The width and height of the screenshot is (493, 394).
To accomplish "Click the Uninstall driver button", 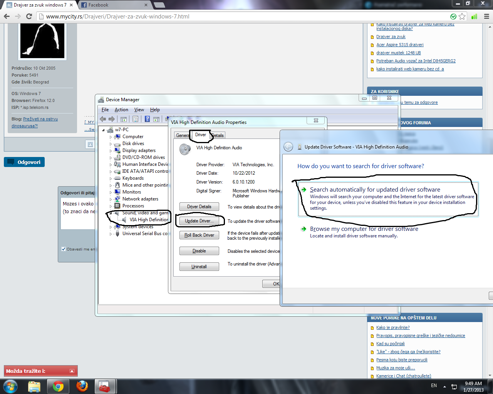I will tap(199, 267).
